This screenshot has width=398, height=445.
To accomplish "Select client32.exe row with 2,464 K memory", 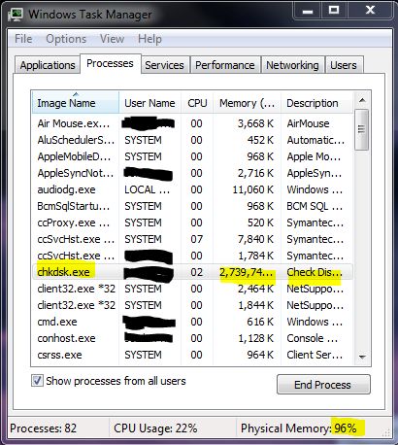I will coord(192,289).
